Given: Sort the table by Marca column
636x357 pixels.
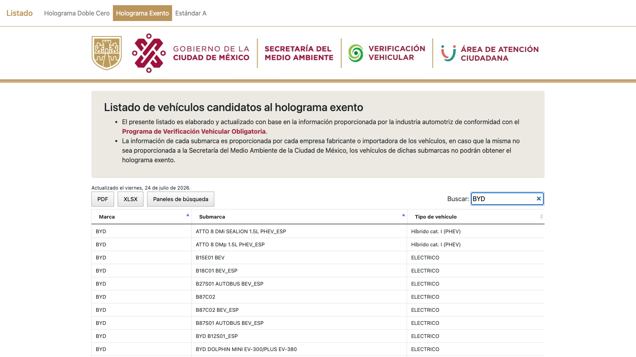Looking at the screenshot, I should click(142, 217).
